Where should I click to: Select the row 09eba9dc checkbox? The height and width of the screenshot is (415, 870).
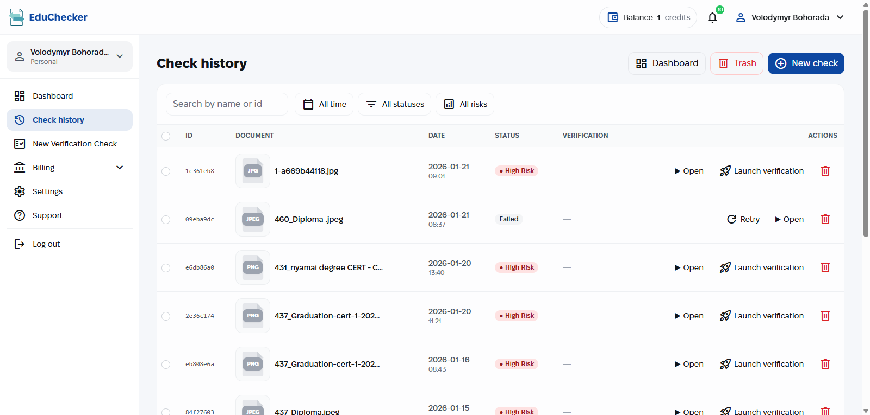(x=166, y=220)
